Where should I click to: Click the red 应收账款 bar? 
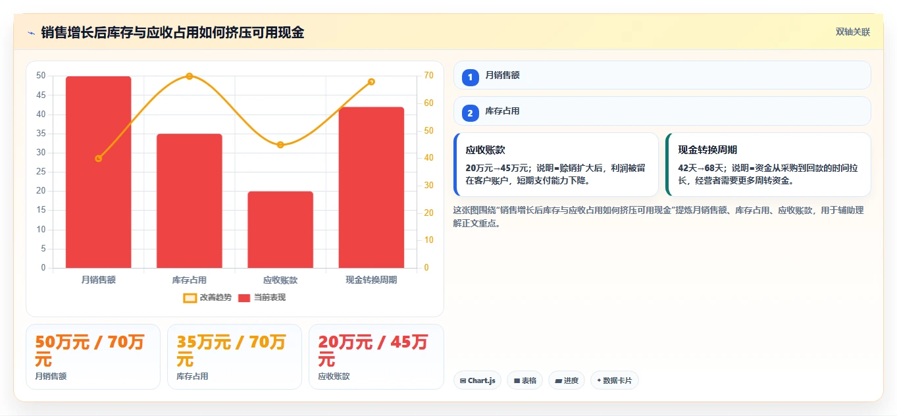point(280,230)
